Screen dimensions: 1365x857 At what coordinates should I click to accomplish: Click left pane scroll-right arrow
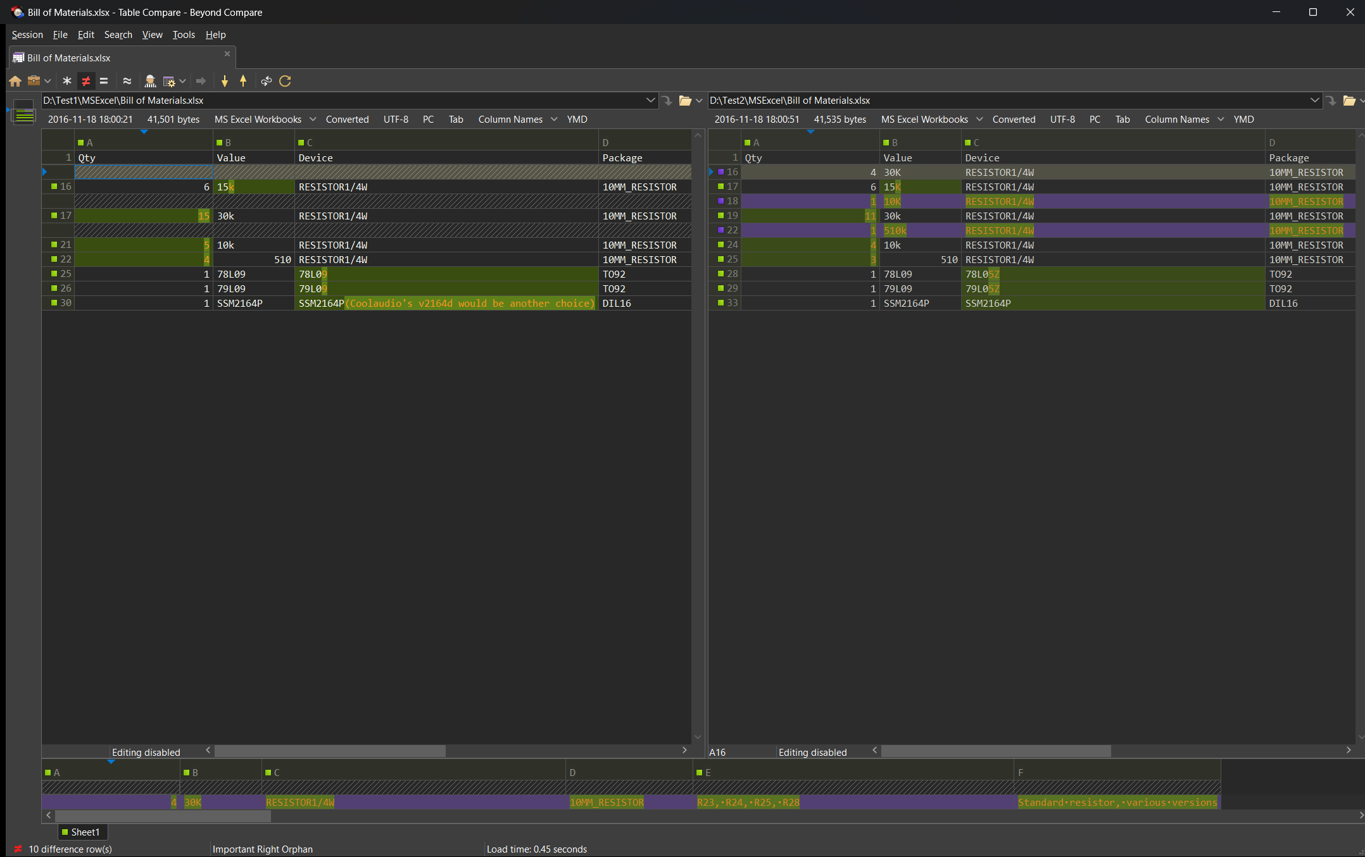click(684, 751)
